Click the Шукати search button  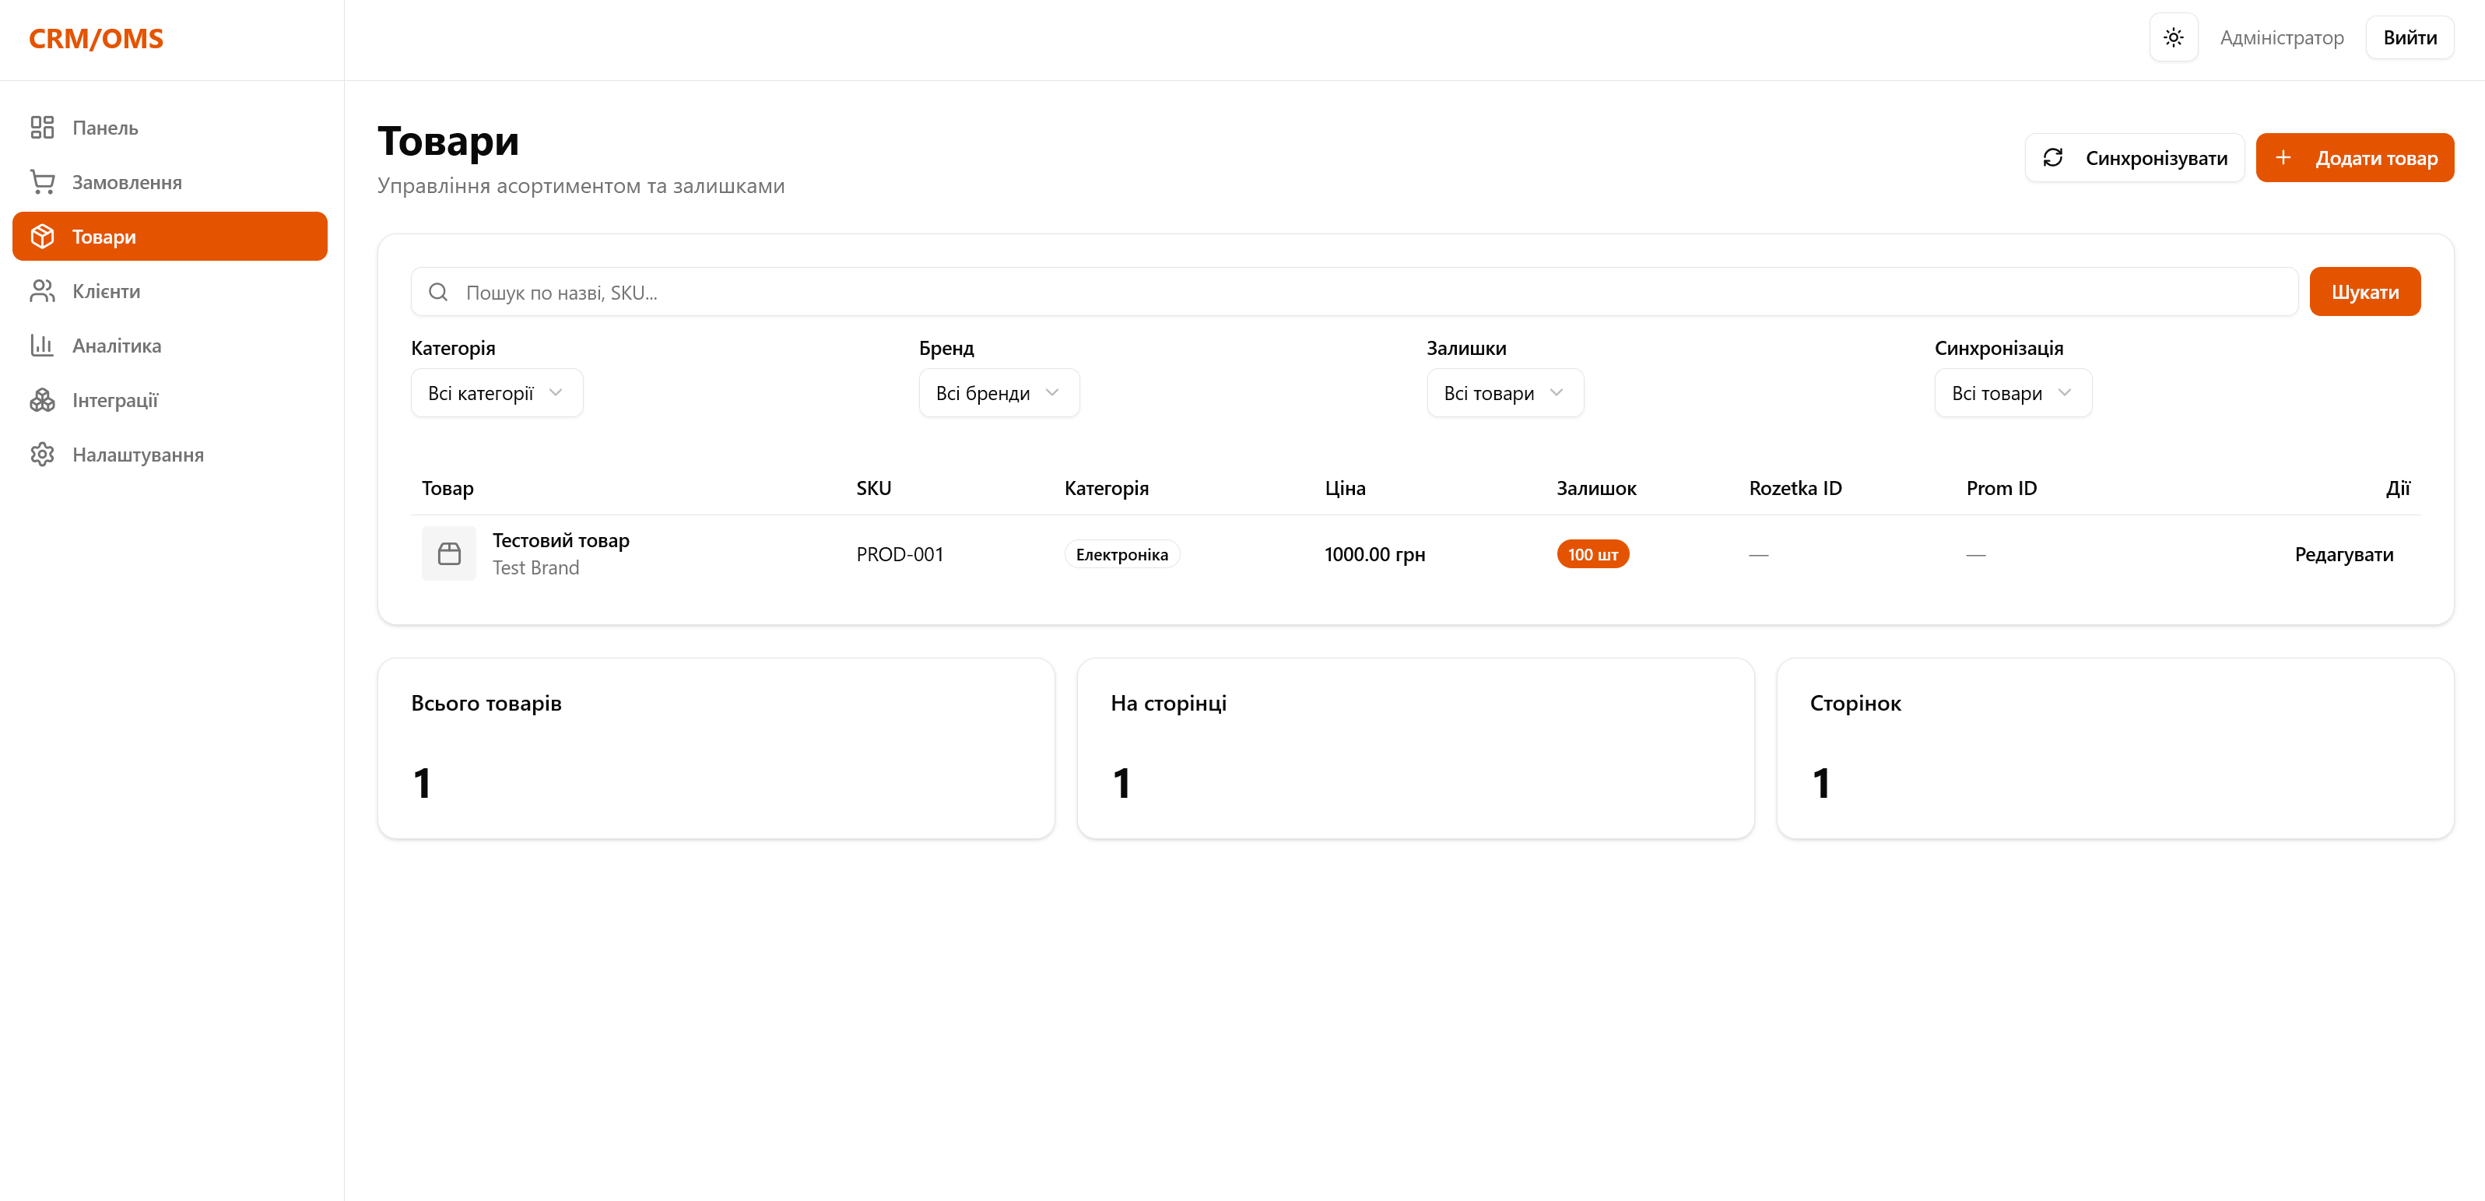2364,291
